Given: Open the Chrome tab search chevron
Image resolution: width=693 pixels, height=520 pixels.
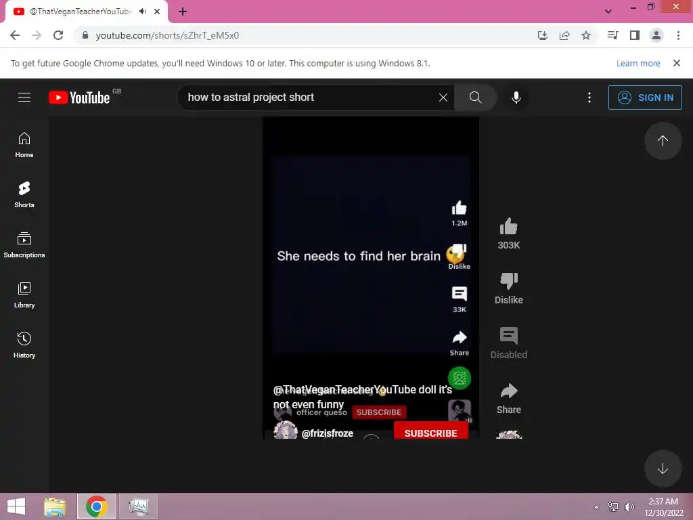Looking at the screenshot, I should pos(608,12).
